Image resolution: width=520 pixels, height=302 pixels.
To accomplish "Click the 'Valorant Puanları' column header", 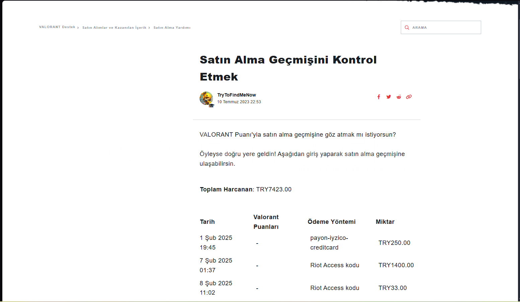I will click(x=266, y=222).
